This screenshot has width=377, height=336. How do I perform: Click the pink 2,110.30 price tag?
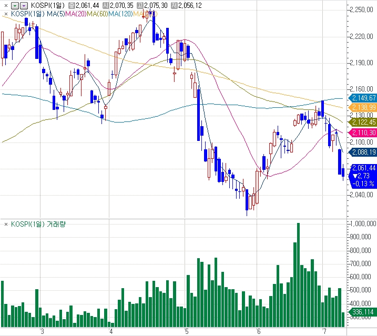tap(362, 133)
